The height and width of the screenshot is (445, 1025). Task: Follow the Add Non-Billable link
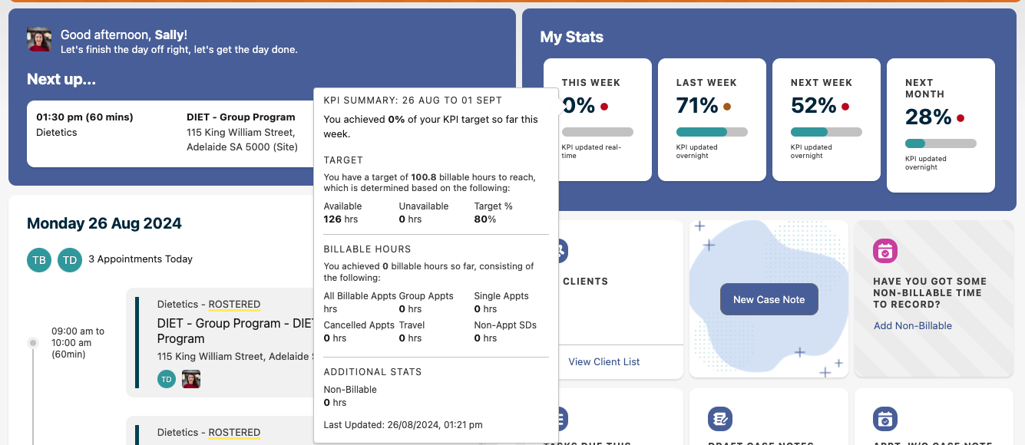(912, 326)
